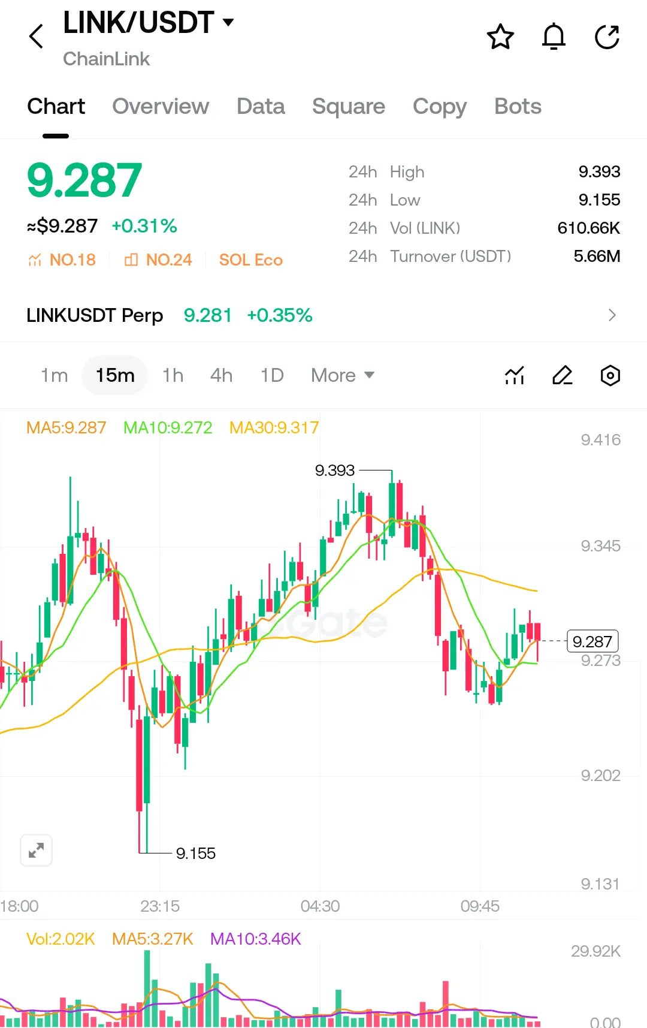Viewport: 647px width, 1028px height.
Task: Tap the 23:15 time axis label
Action: (160, 906)
